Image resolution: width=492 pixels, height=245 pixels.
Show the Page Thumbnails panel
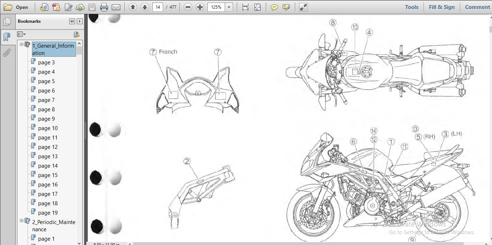[x=7, y=21]
